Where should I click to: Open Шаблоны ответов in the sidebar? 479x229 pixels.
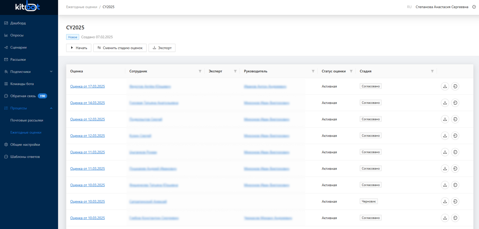[x=25, y=157]
